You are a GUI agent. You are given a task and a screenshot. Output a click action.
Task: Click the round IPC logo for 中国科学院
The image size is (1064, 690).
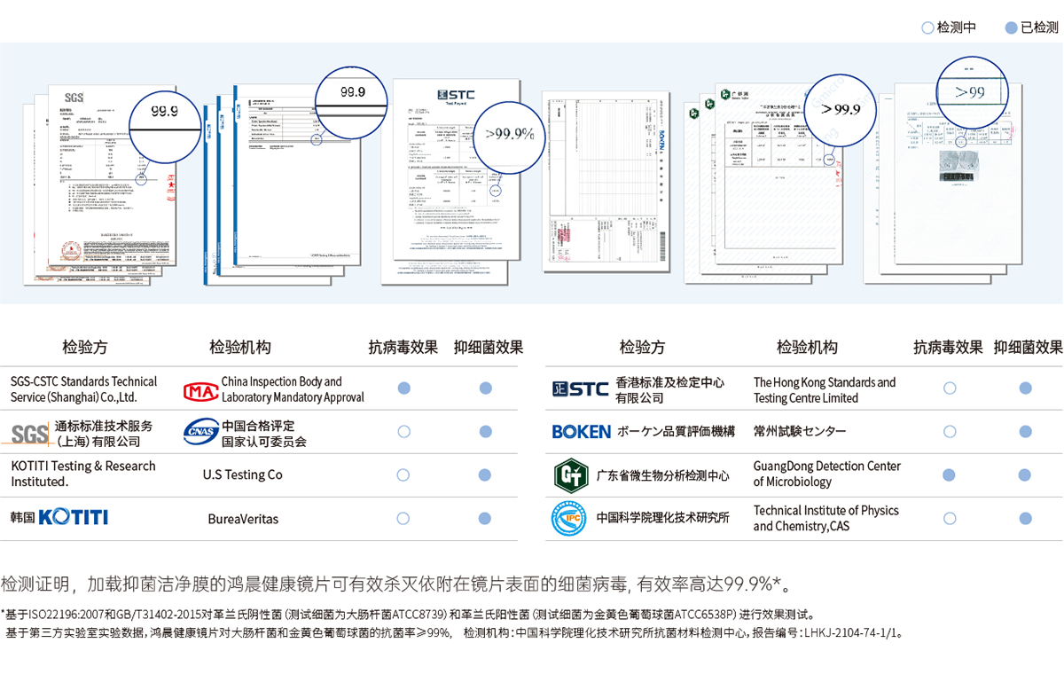tap(569, 518)
